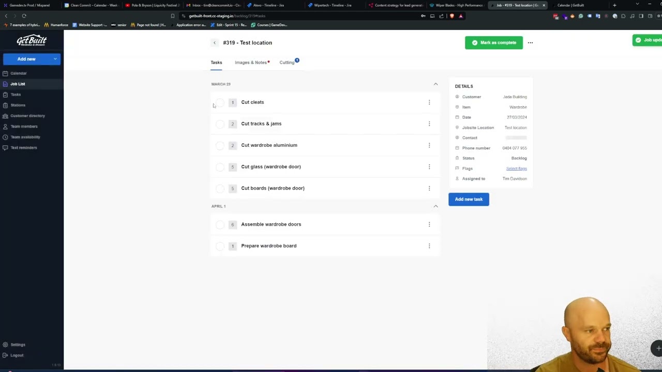Open the Courses GameDev bookmark
The height and width of the screenshot is (372, 662).
pyautogui.click(x=269, y=25)
